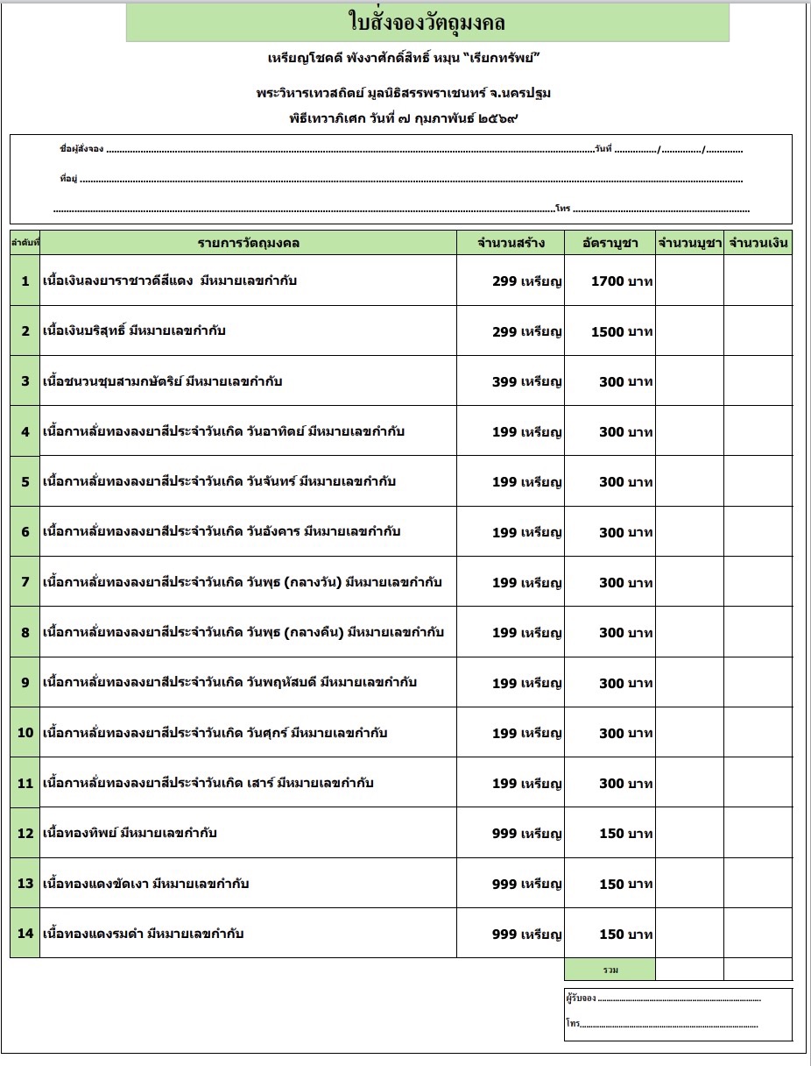Click the total จำนวนเงิน cell beside รวม

coord(758,970)
